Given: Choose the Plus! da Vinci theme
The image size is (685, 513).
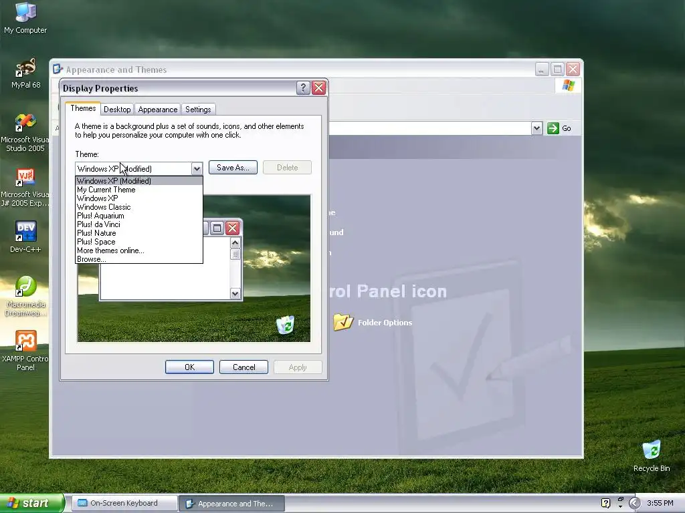Looking at the screenshot, I should pyautogui.click(x=139, y=224).
